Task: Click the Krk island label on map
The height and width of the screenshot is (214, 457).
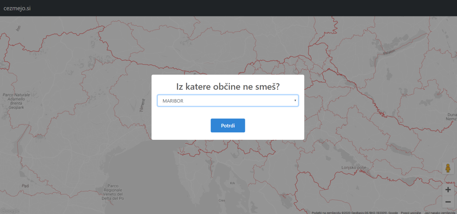Action: coord(233,183)
